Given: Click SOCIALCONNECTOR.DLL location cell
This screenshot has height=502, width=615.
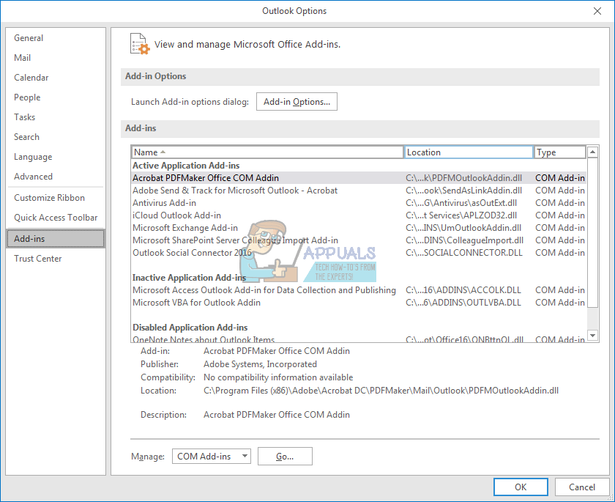Looking at the screenshot, I should pyautogui.click(x=464, y=253).
